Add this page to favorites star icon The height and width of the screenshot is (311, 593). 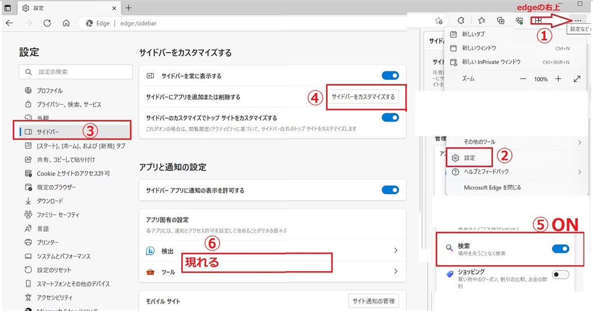pyautogui.click(x=439, y=20)
